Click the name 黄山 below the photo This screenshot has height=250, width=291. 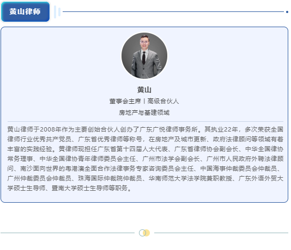pos(144,90)
